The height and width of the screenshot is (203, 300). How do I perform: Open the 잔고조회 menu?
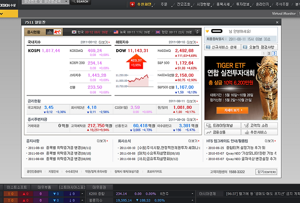183,4
